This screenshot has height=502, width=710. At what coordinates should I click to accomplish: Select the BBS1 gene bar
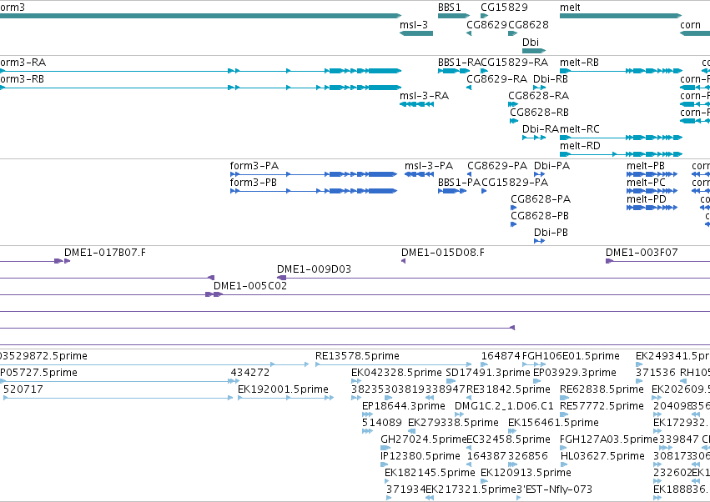pos(454,16)
